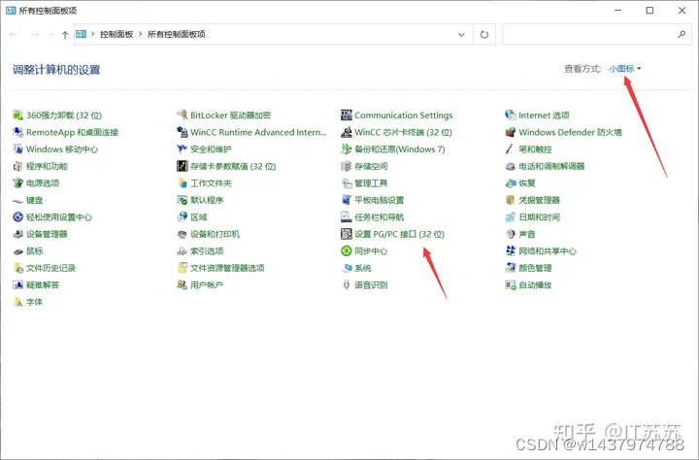Maximize the 所有控制面板项 window
Screen dimensions: 699x460
coord(649,11)
